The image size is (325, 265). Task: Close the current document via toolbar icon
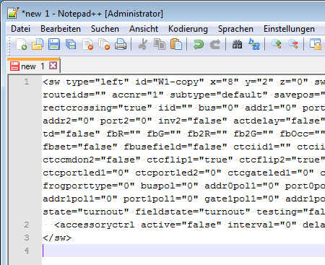[x=87, y=44]
